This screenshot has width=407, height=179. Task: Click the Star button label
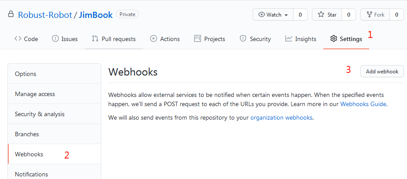(x=332, y=15)
